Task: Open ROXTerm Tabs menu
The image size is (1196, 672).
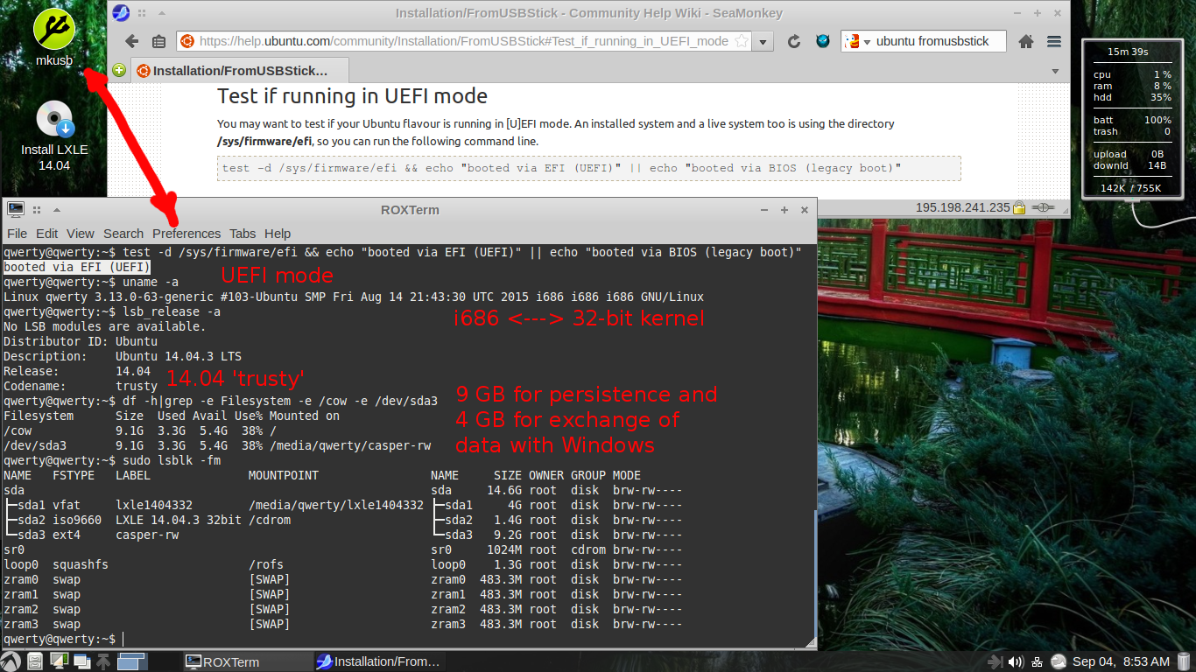Action: (x=243, y=234)
